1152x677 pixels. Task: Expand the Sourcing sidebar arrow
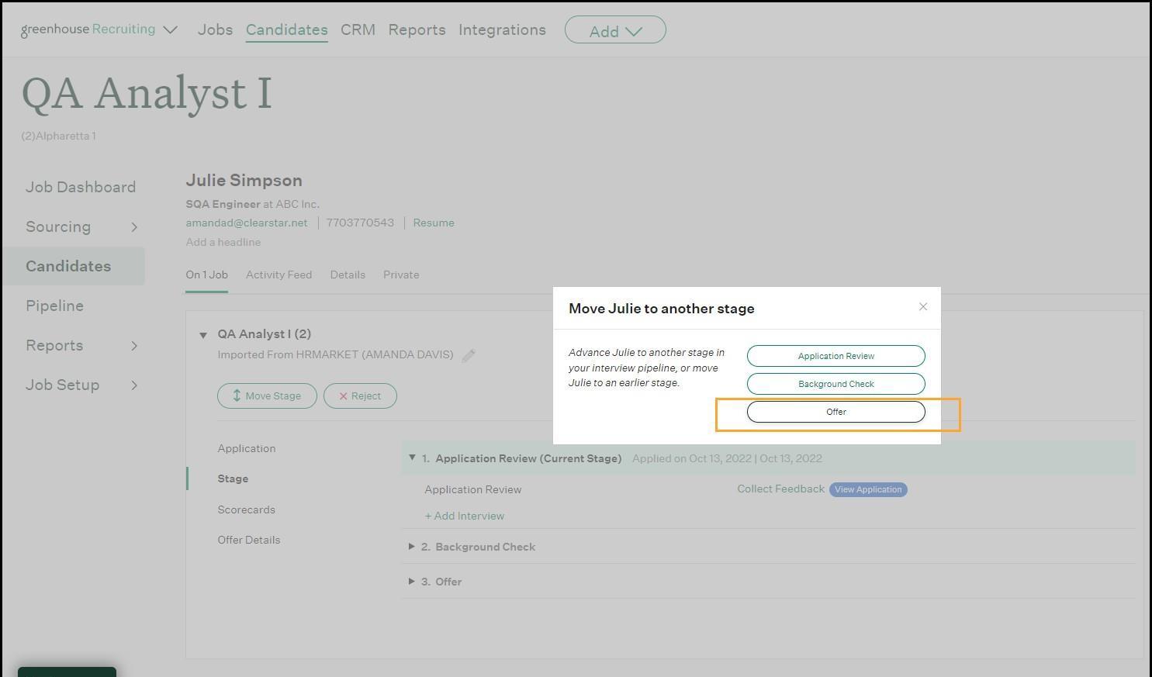[134, 227]
